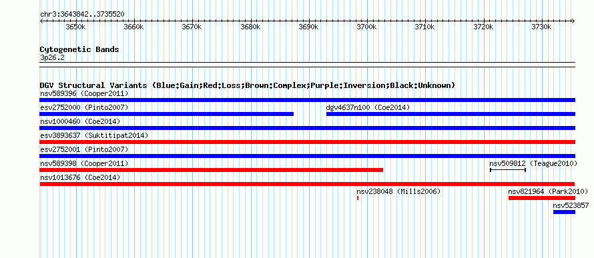Click the nsv523857 blue gain bar
Image resolution: width=594 pixels, height=258 pixels.
click(564, 212)
